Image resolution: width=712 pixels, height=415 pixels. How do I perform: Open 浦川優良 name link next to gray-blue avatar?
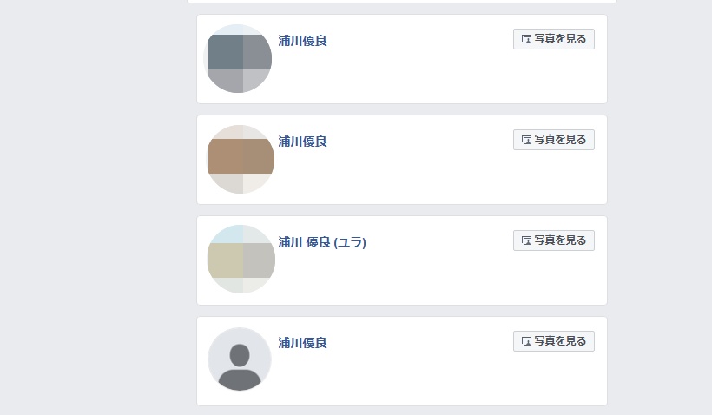(x=302, y=41)
